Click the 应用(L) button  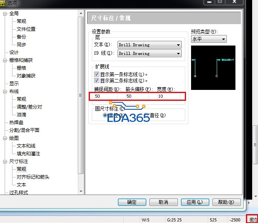(195, 202)
